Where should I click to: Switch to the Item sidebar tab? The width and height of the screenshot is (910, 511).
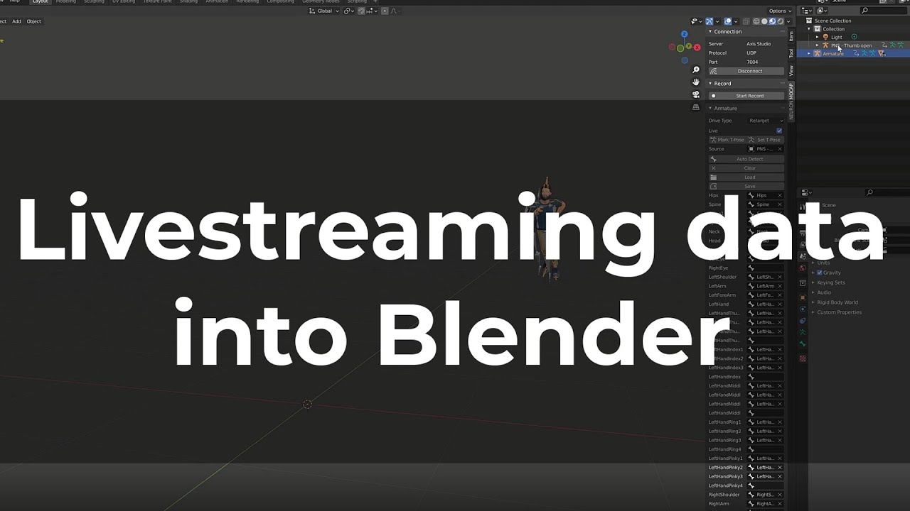point(791,35)
